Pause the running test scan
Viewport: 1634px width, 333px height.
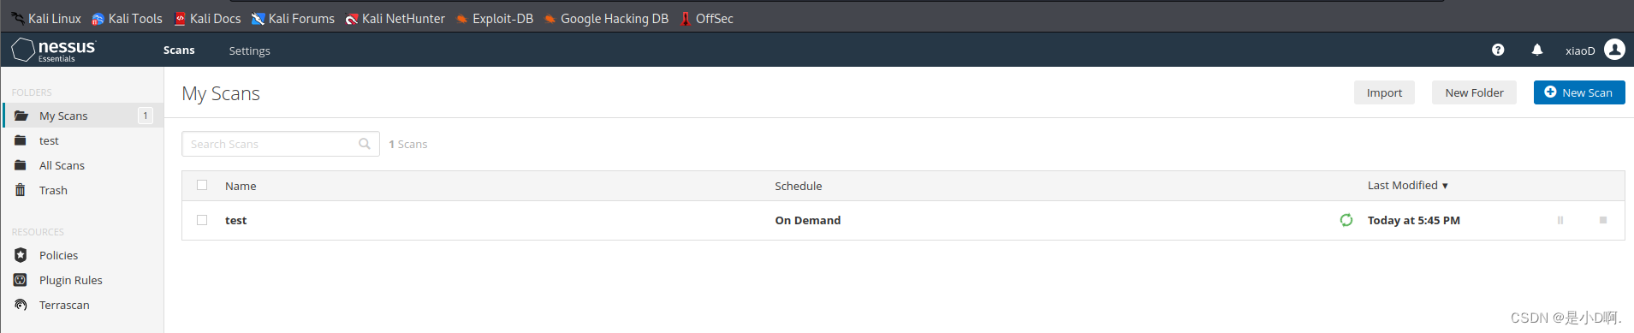[x=1560, y=220]
